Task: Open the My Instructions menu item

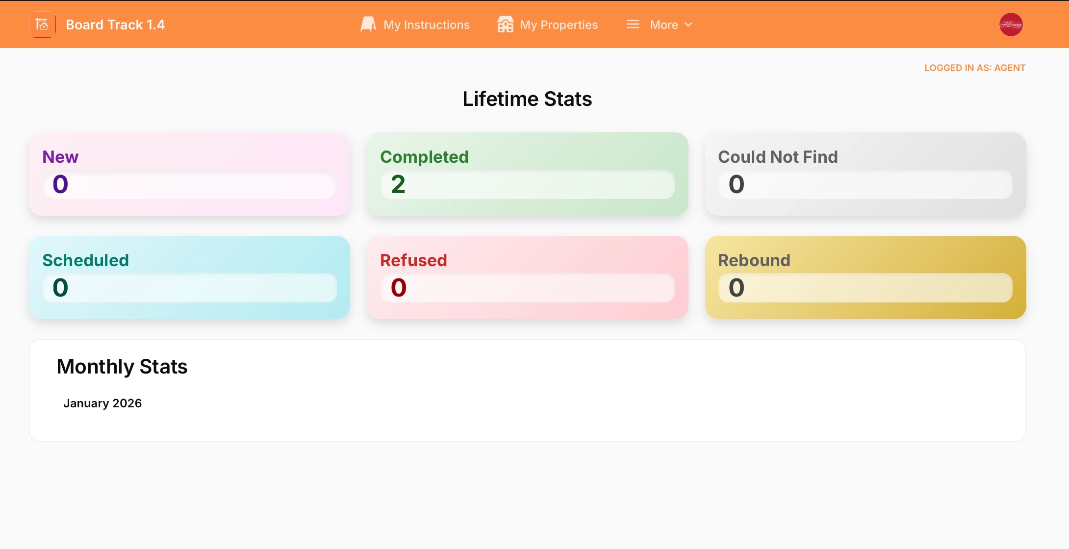Action: pos(426,25)
